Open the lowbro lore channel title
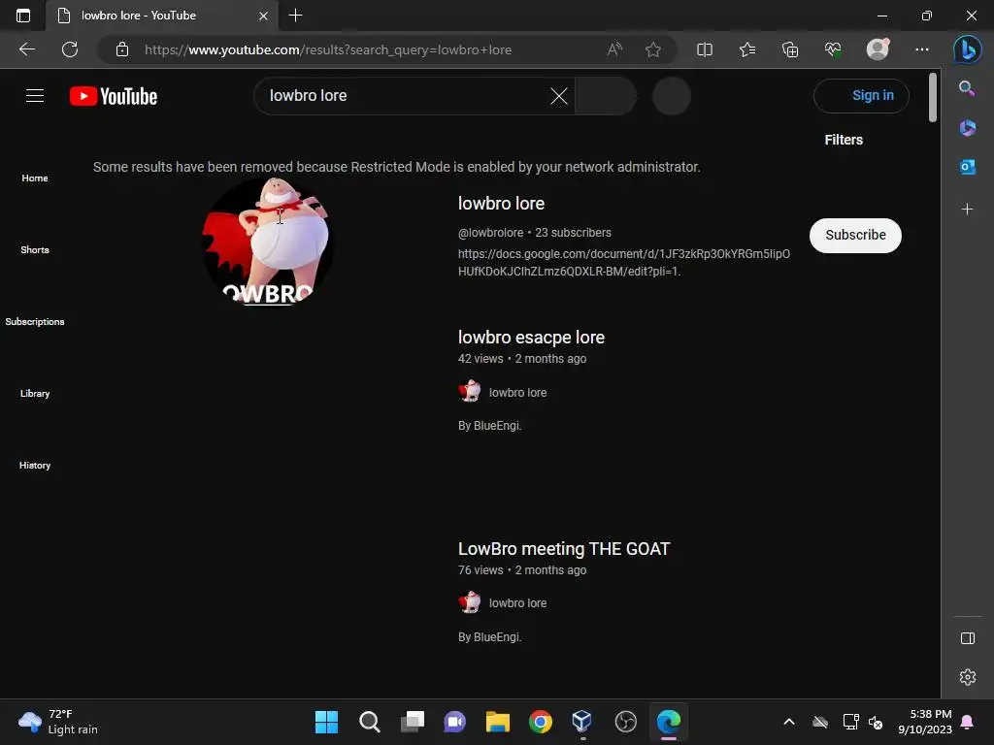The image size is (994, 745). click(x=501, y=204)
